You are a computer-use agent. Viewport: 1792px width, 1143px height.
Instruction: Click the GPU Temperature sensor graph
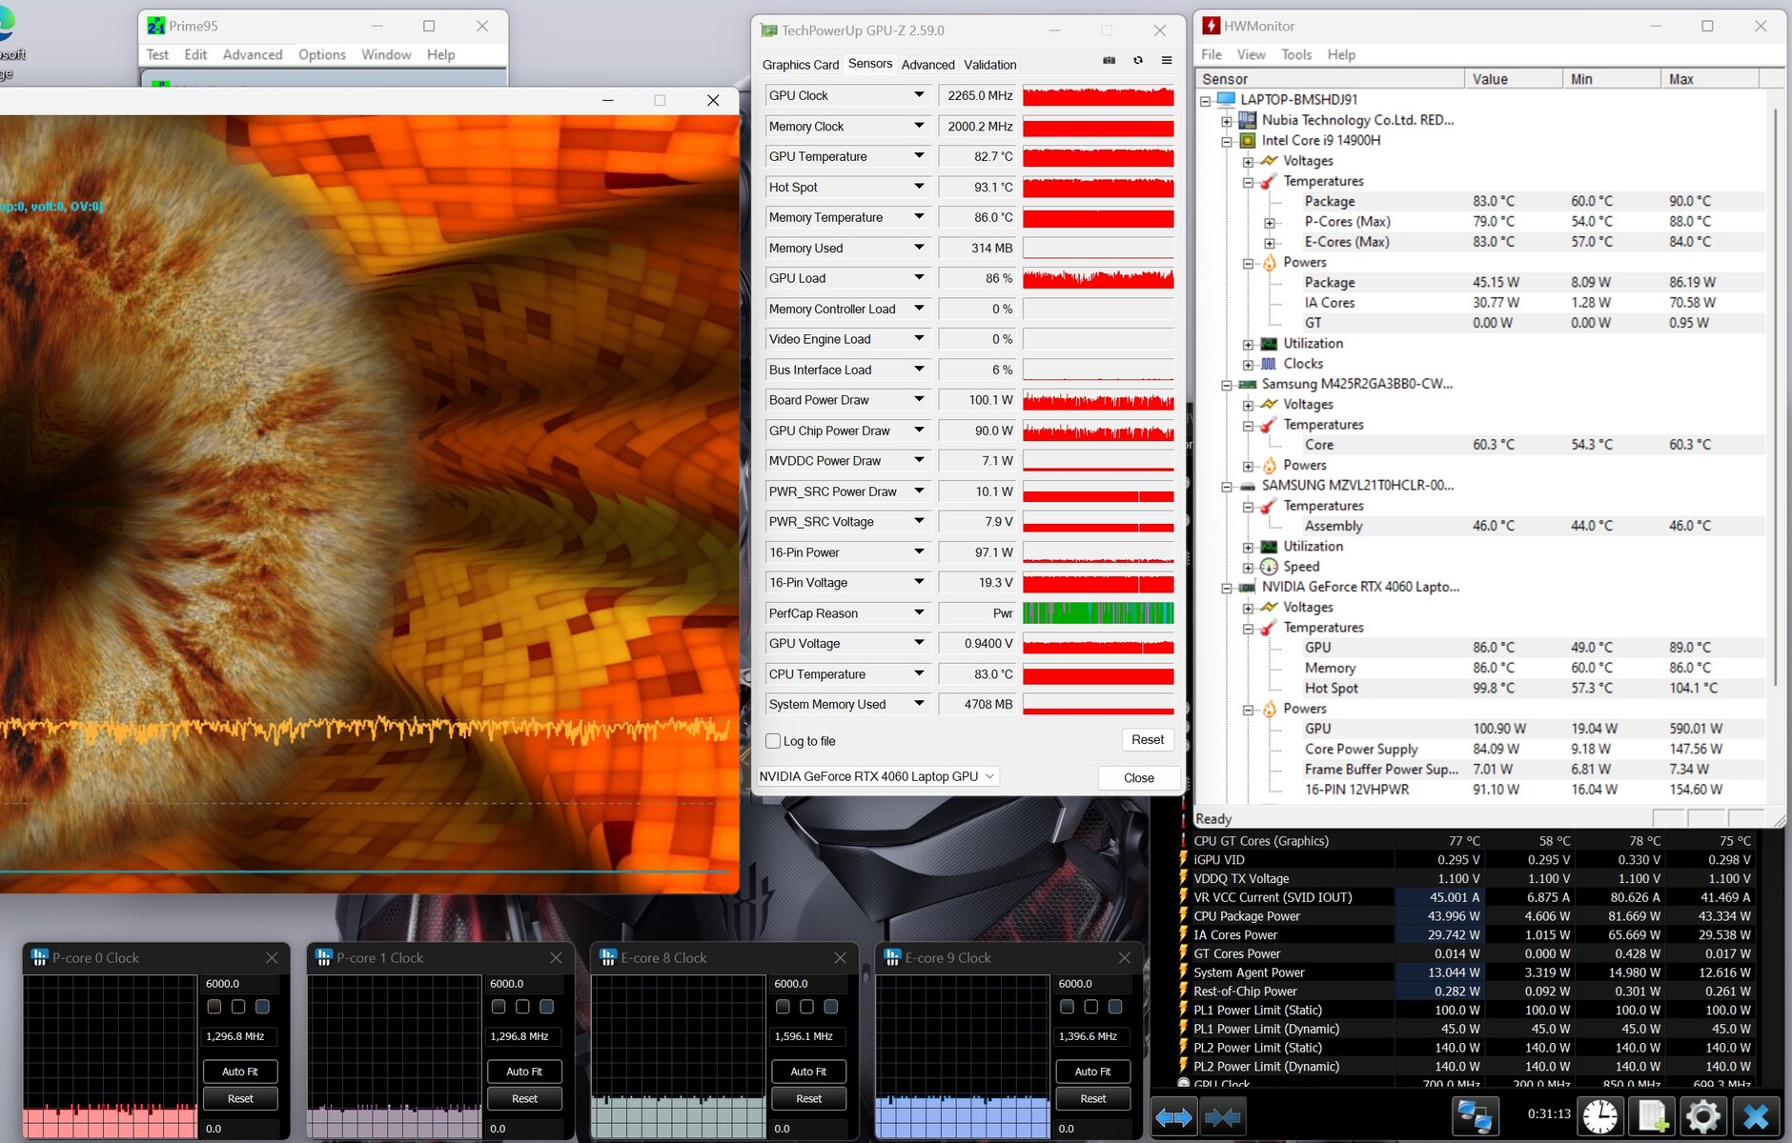pyautogui.click(x=1098, y=156)
